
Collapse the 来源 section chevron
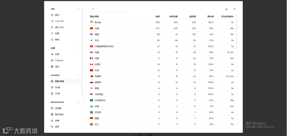tap(78, 48)
